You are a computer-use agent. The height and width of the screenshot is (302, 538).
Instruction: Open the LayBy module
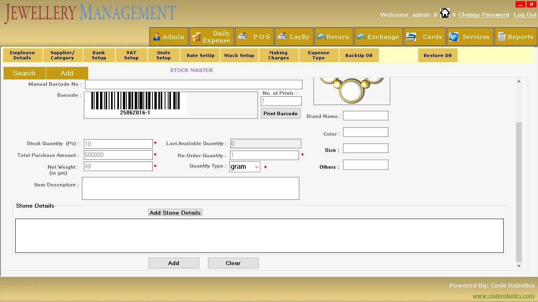[x=294, y=37]
